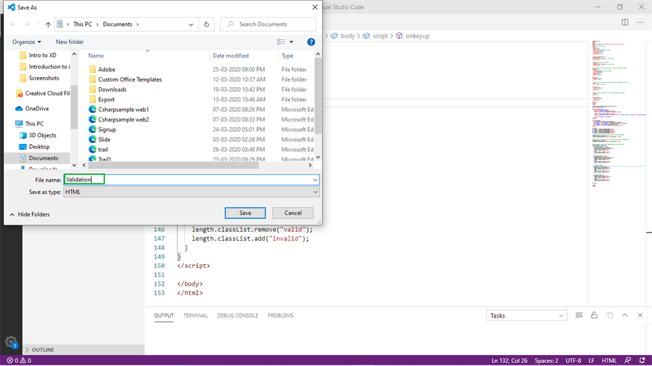Open the Organize menu
This screenshot has height=366, width=652.
(x=27, y=42)
